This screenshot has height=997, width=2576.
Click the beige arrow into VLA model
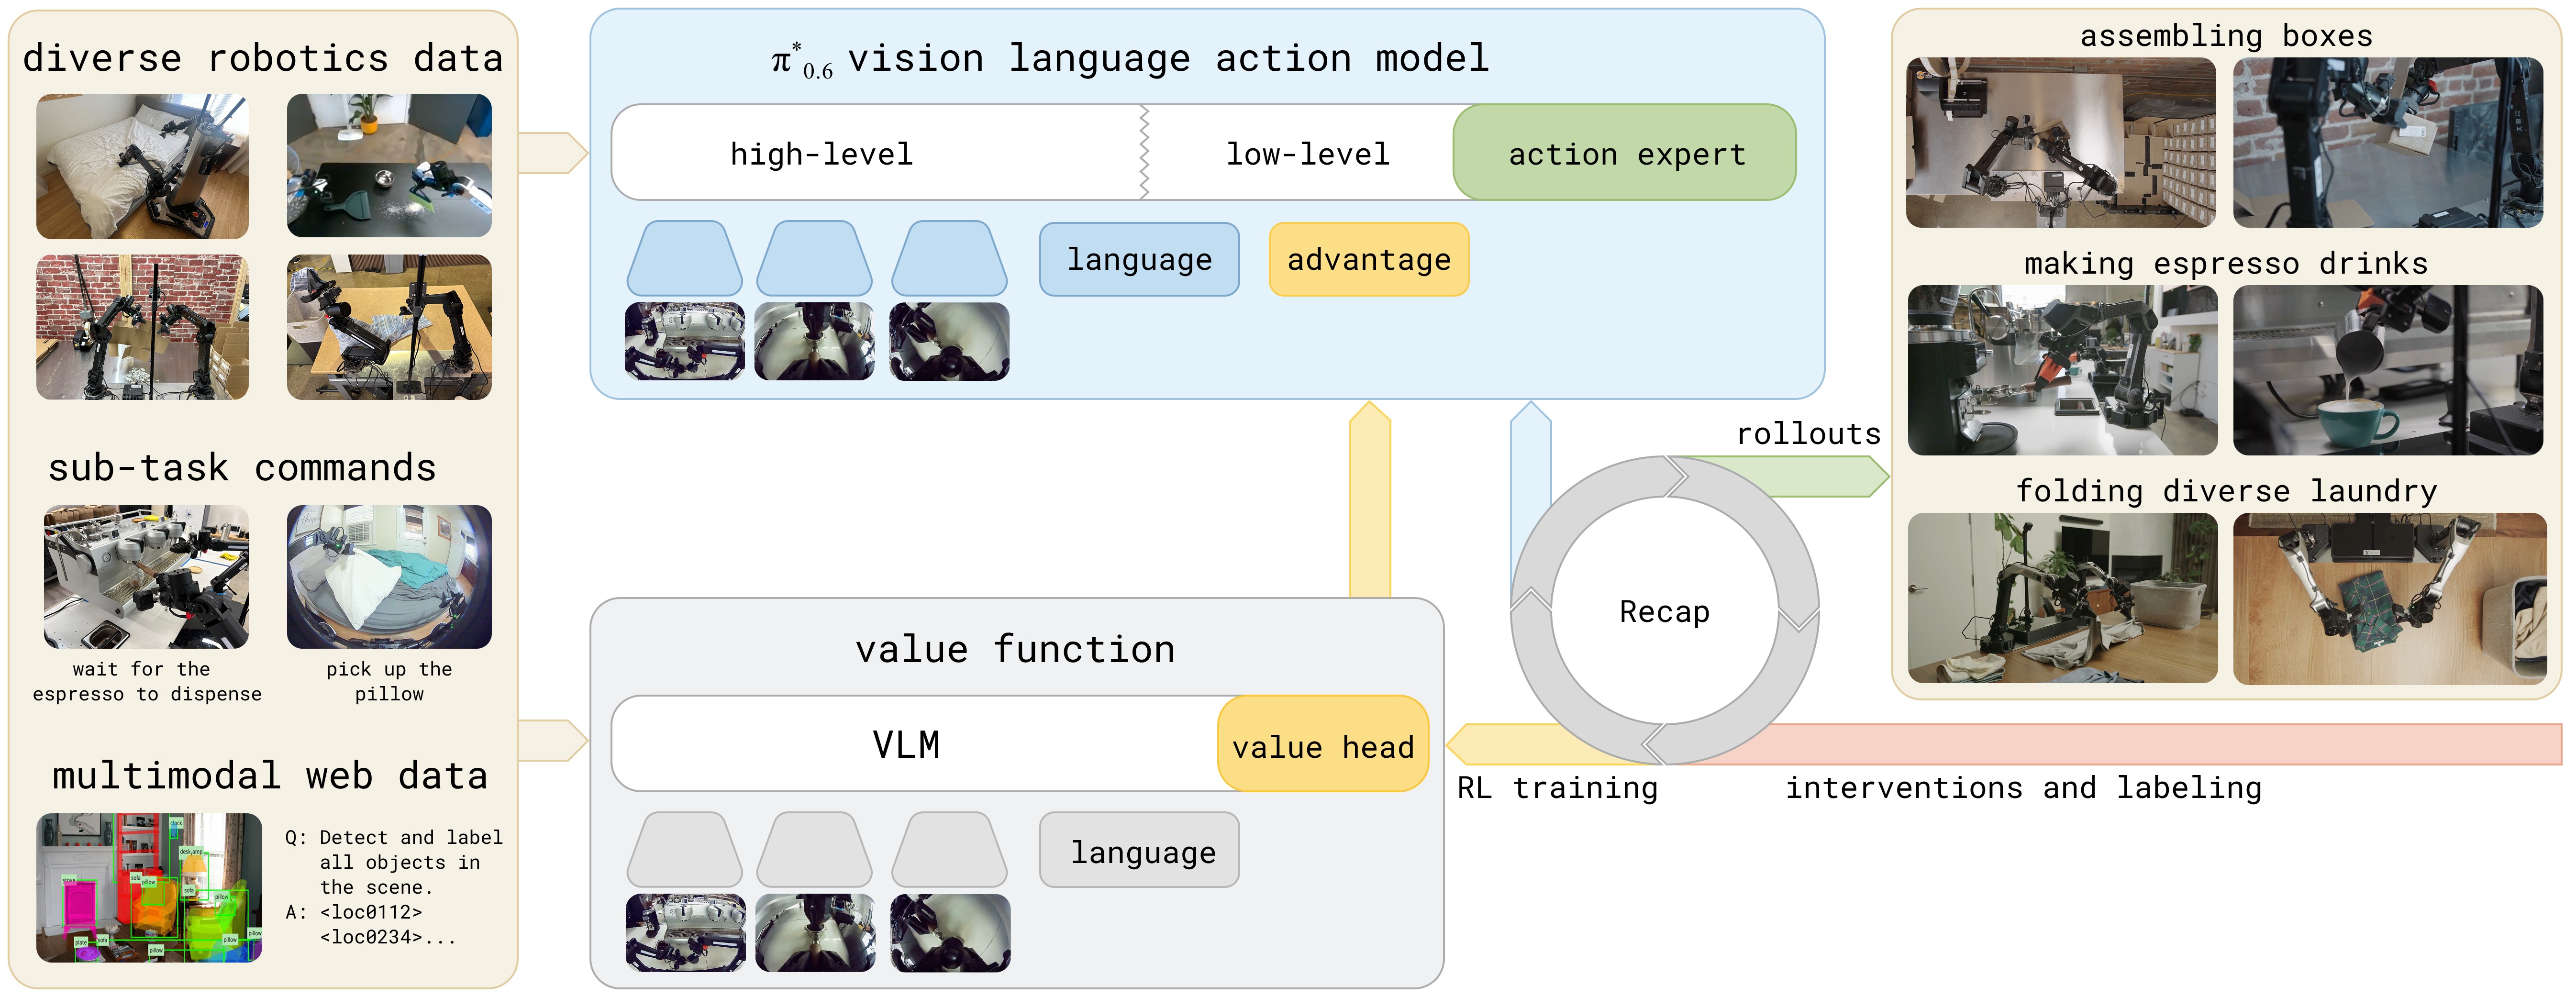[553, 153]
